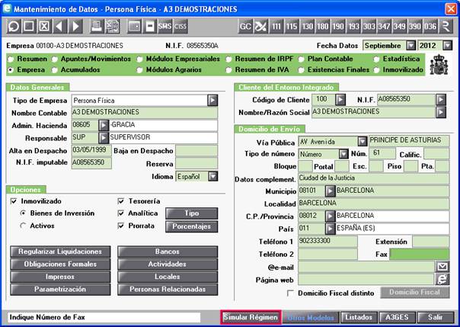Select the Estadística view option
The height and width of the screenshot is (327, 460).
pyautogui.click(x=376, y=59)
